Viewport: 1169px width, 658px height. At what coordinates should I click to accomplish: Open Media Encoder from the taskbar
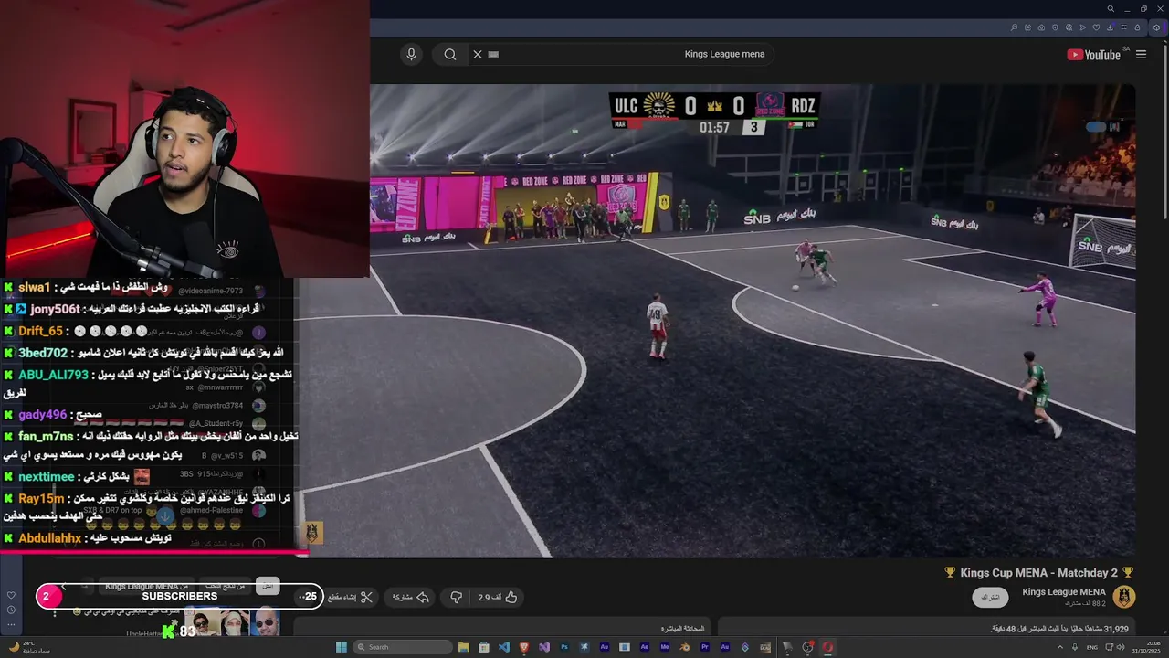coord(665,647)
